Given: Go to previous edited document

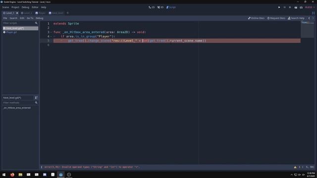Looking at the screenshot, I should 309,18.
